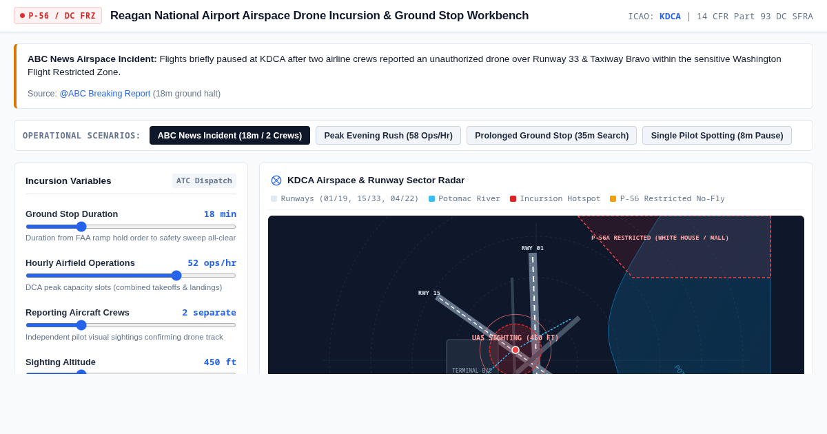Image resolution: width=827 pixels, height=434 pixels.
Task: Select Peak Evening Rush (58 Ops/Hr) scenario
Action: point(388,136)
